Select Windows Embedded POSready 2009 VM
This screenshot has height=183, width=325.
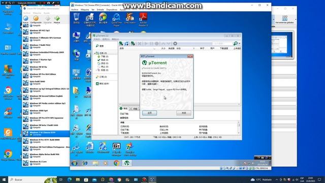click(x=46, y=53)
